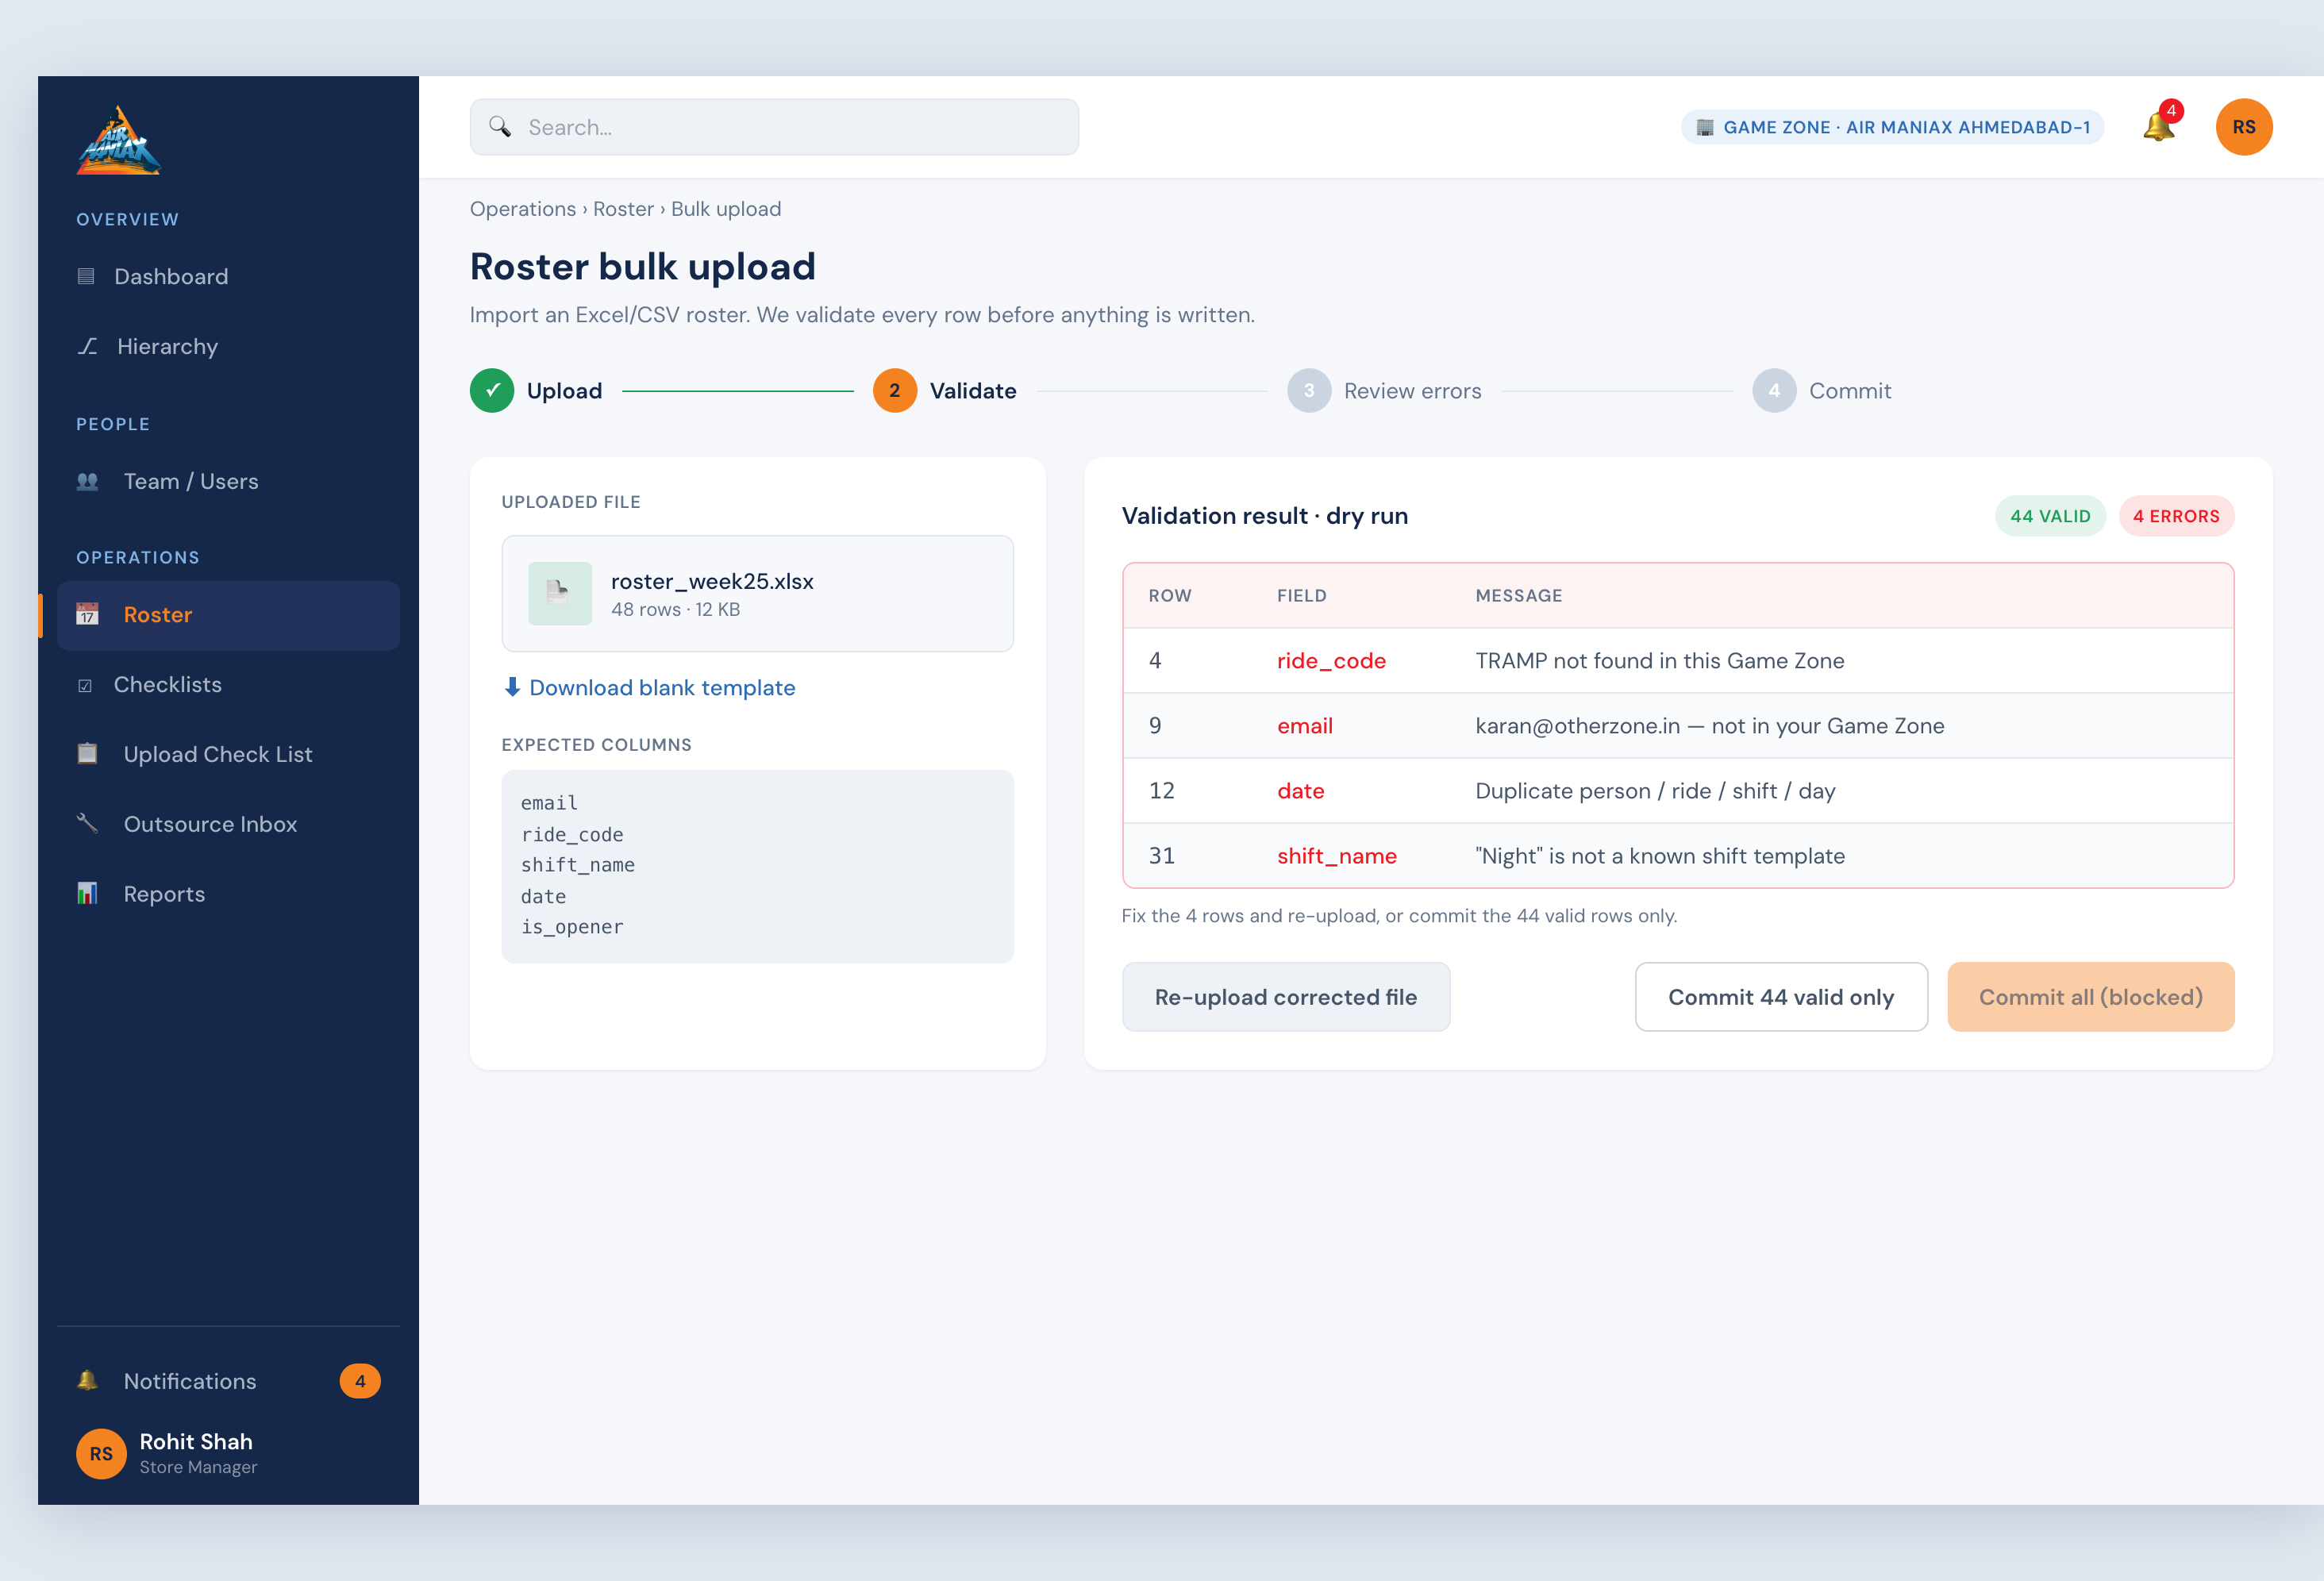Open notifications from the top bar bell

point(2158,127)
